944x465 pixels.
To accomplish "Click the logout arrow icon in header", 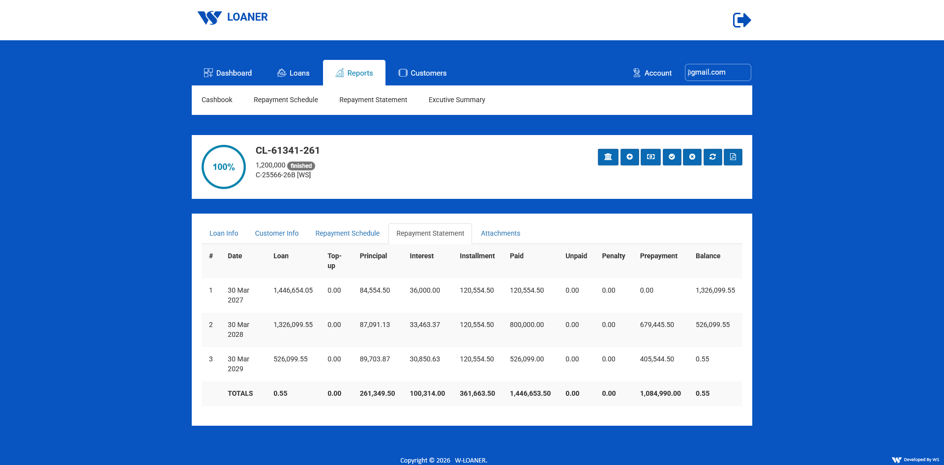I will coord(742,20).
